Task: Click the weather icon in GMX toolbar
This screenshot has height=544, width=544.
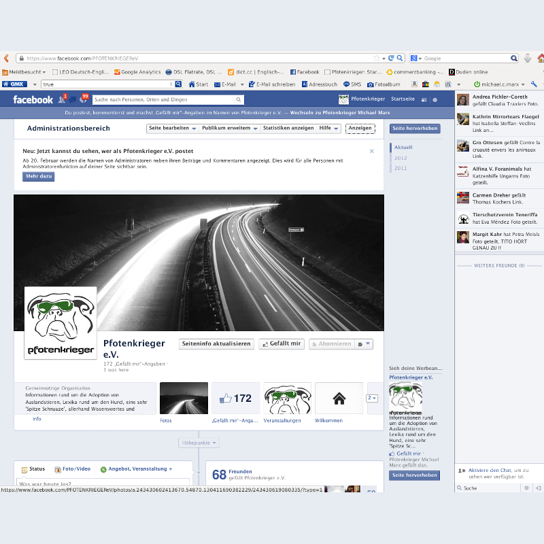Action: (x=437, y=84)
